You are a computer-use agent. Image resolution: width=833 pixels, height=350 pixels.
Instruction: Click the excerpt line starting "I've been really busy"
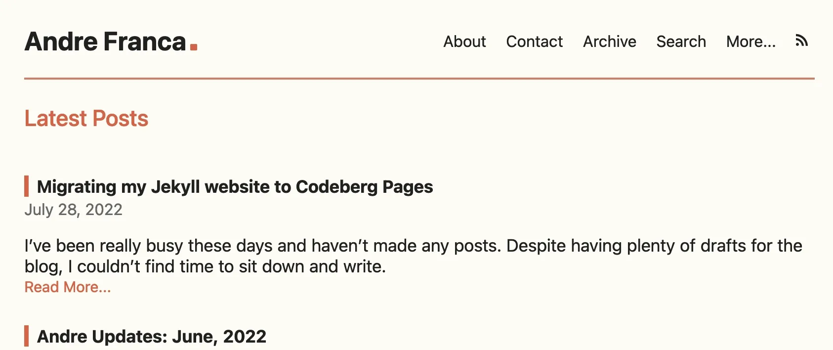413,246
